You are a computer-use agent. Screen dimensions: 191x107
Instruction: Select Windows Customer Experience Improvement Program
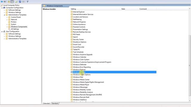92,62
